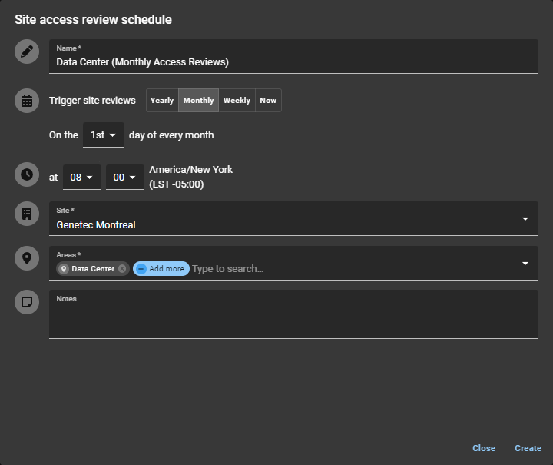553x465 pixels.
Task: Select the Monthly trigger option
Action: tap(198, 101)
